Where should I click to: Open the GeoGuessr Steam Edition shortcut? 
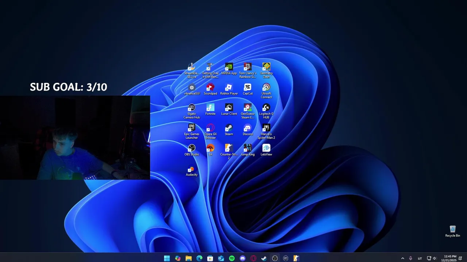tap(247, 111)
